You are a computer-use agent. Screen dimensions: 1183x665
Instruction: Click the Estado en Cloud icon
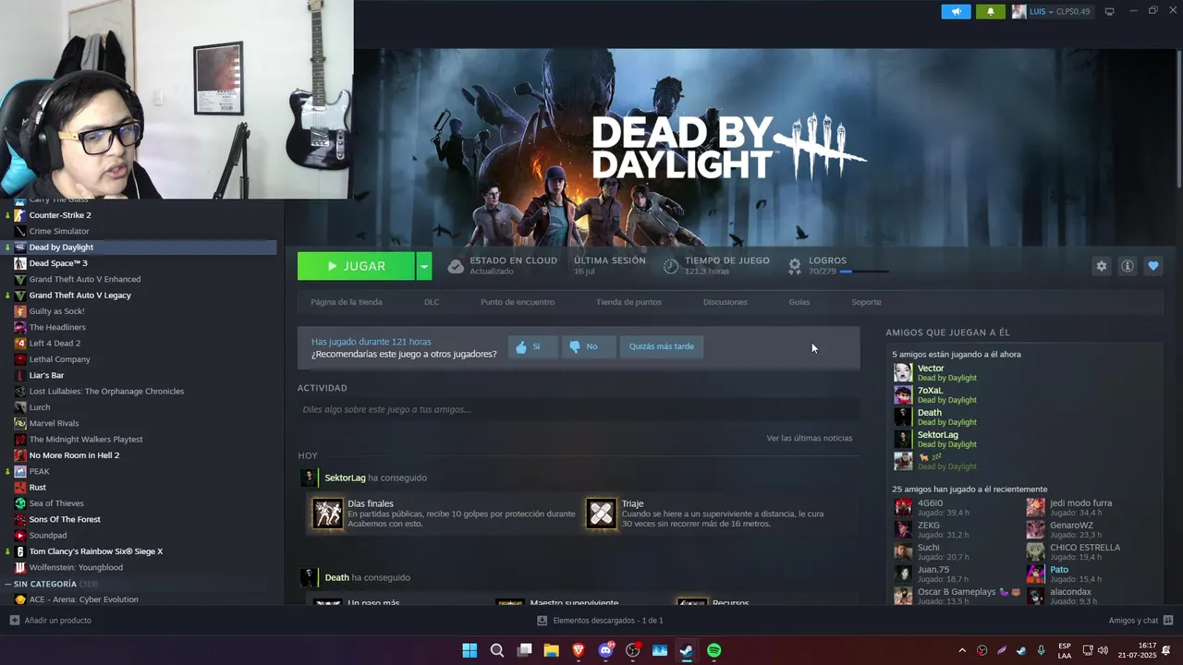pyautogui.click(x=456, y=266)
